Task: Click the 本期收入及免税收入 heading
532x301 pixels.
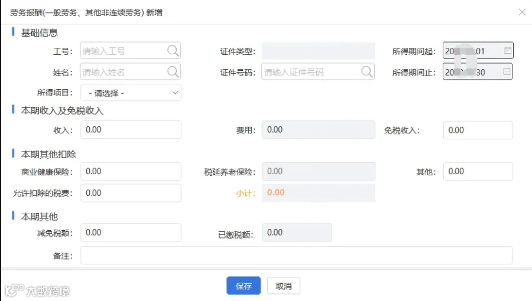Action: click(62, 110)
